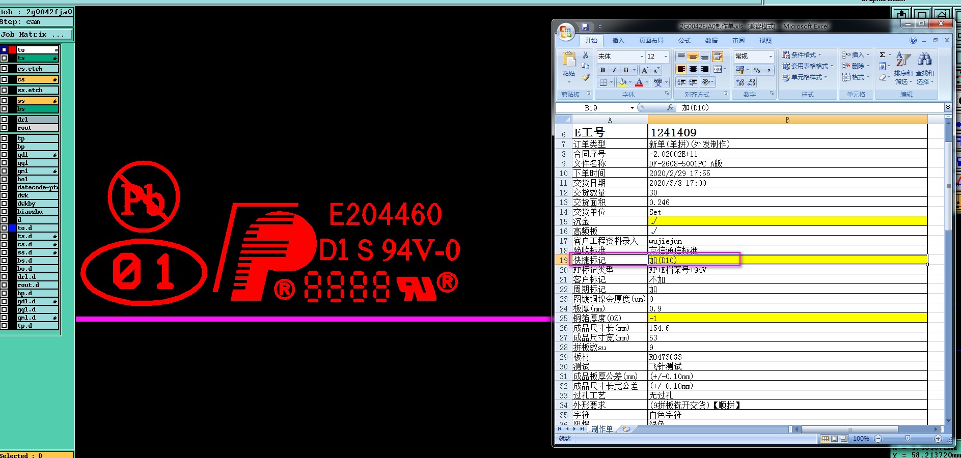
Task: Open the Name Box dropdown arrow
Action: (632, 107)
